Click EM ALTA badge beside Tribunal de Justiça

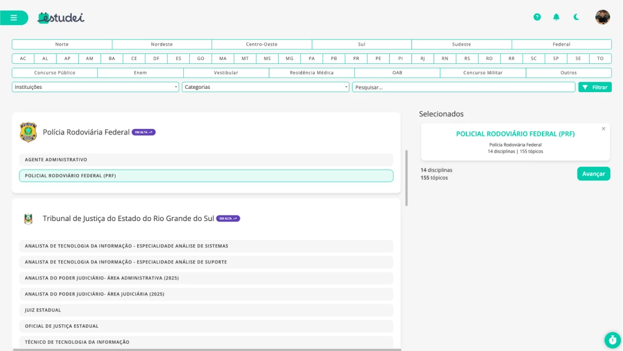[228, 219]
